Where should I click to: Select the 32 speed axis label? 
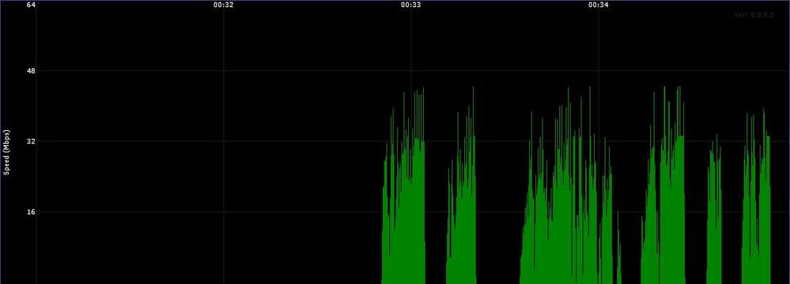(32, 141)
